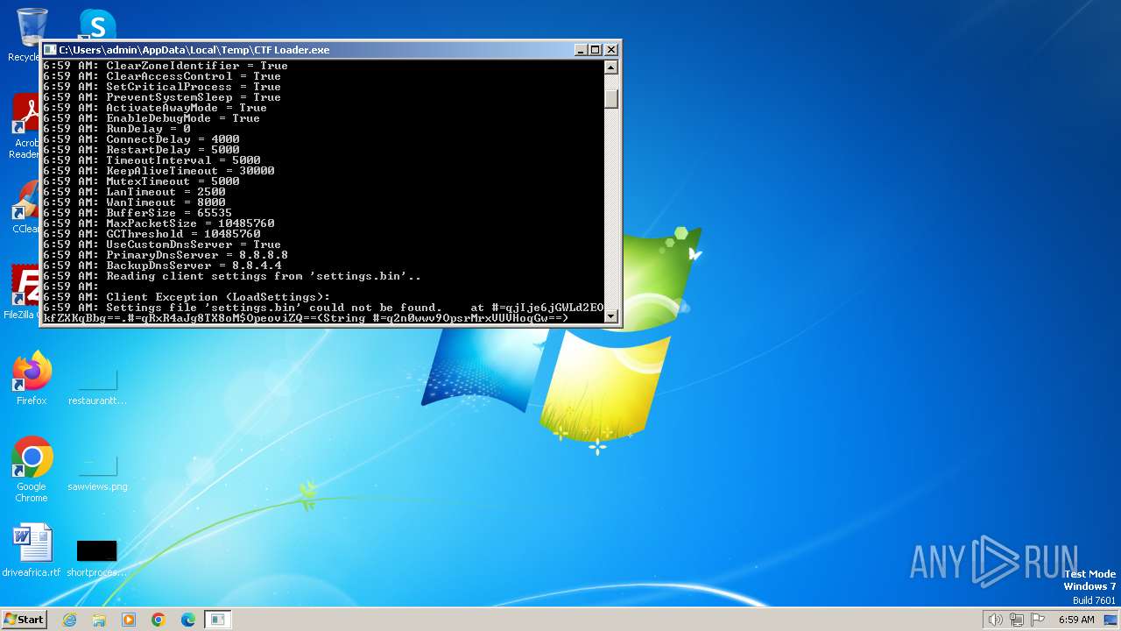Click the console scrollbar up arrow
This screenshot has height=631, width=1121.
pyautogui.click(x=611, y=67)
